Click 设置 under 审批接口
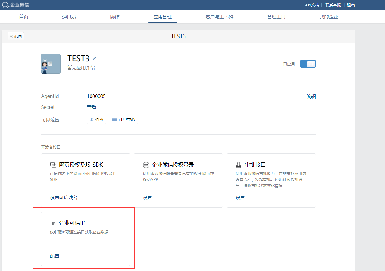This screenshot has width=385, height=271. (240, 197)
